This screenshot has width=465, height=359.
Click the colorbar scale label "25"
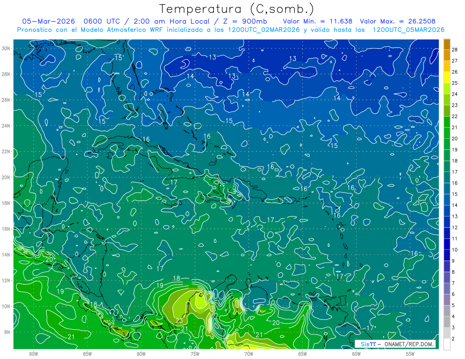point(455,83)
